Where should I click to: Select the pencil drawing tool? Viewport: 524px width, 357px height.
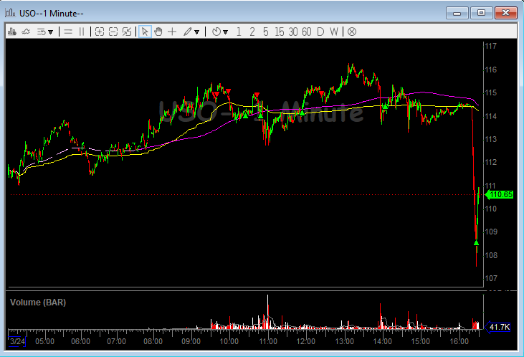point(188,32)
